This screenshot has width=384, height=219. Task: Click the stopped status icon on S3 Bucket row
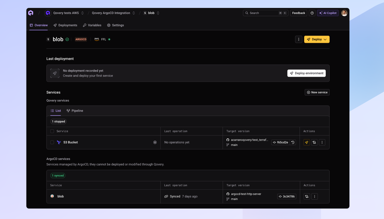(155, 142)
